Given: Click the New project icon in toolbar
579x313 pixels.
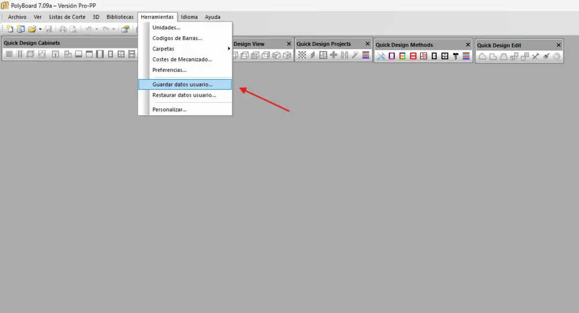Looking at the screenshot, I should pyautogui.click(x=10, y=29).
